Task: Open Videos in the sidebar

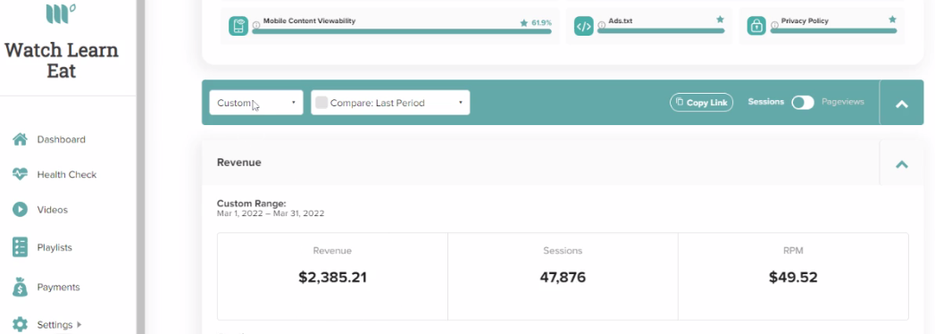Action: (x=53, y=210)
